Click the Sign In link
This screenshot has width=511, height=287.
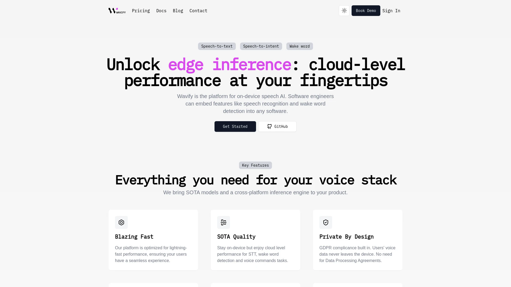pos(391,11)
